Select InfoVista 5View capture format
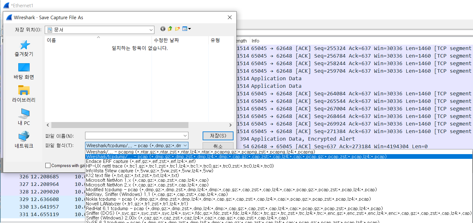473x223 pixels. coord(279,171)
